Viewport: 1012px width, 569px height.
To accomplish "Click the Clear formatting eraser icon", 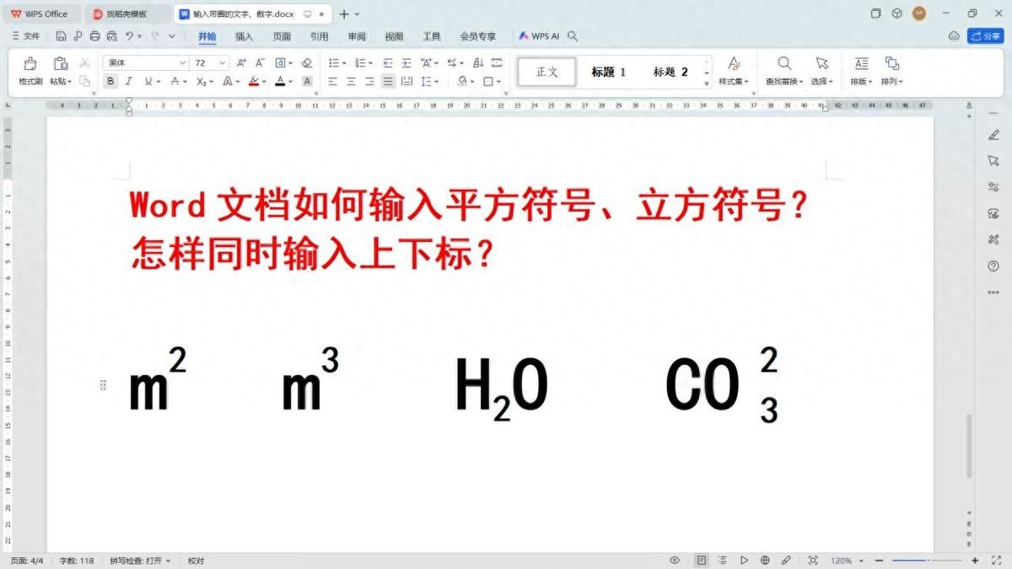I will [x=306, y=63].
